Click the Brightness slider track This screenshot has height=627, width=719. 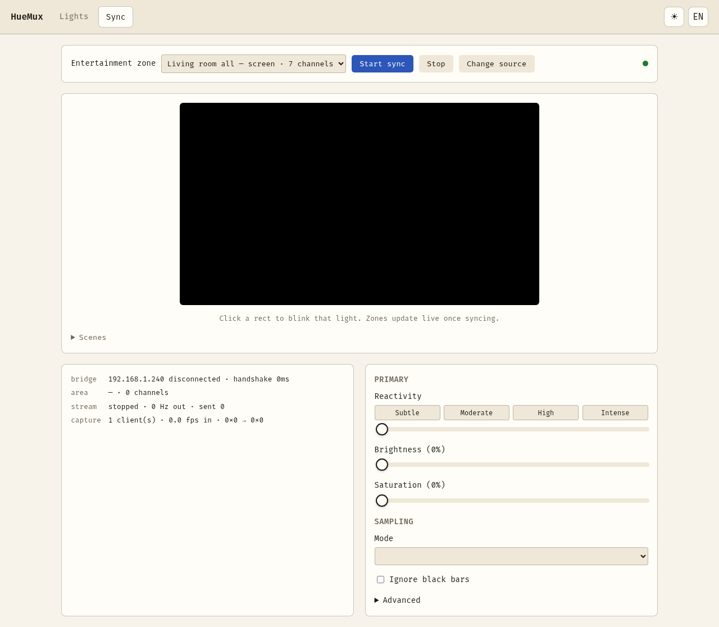(x=512, y=465)
